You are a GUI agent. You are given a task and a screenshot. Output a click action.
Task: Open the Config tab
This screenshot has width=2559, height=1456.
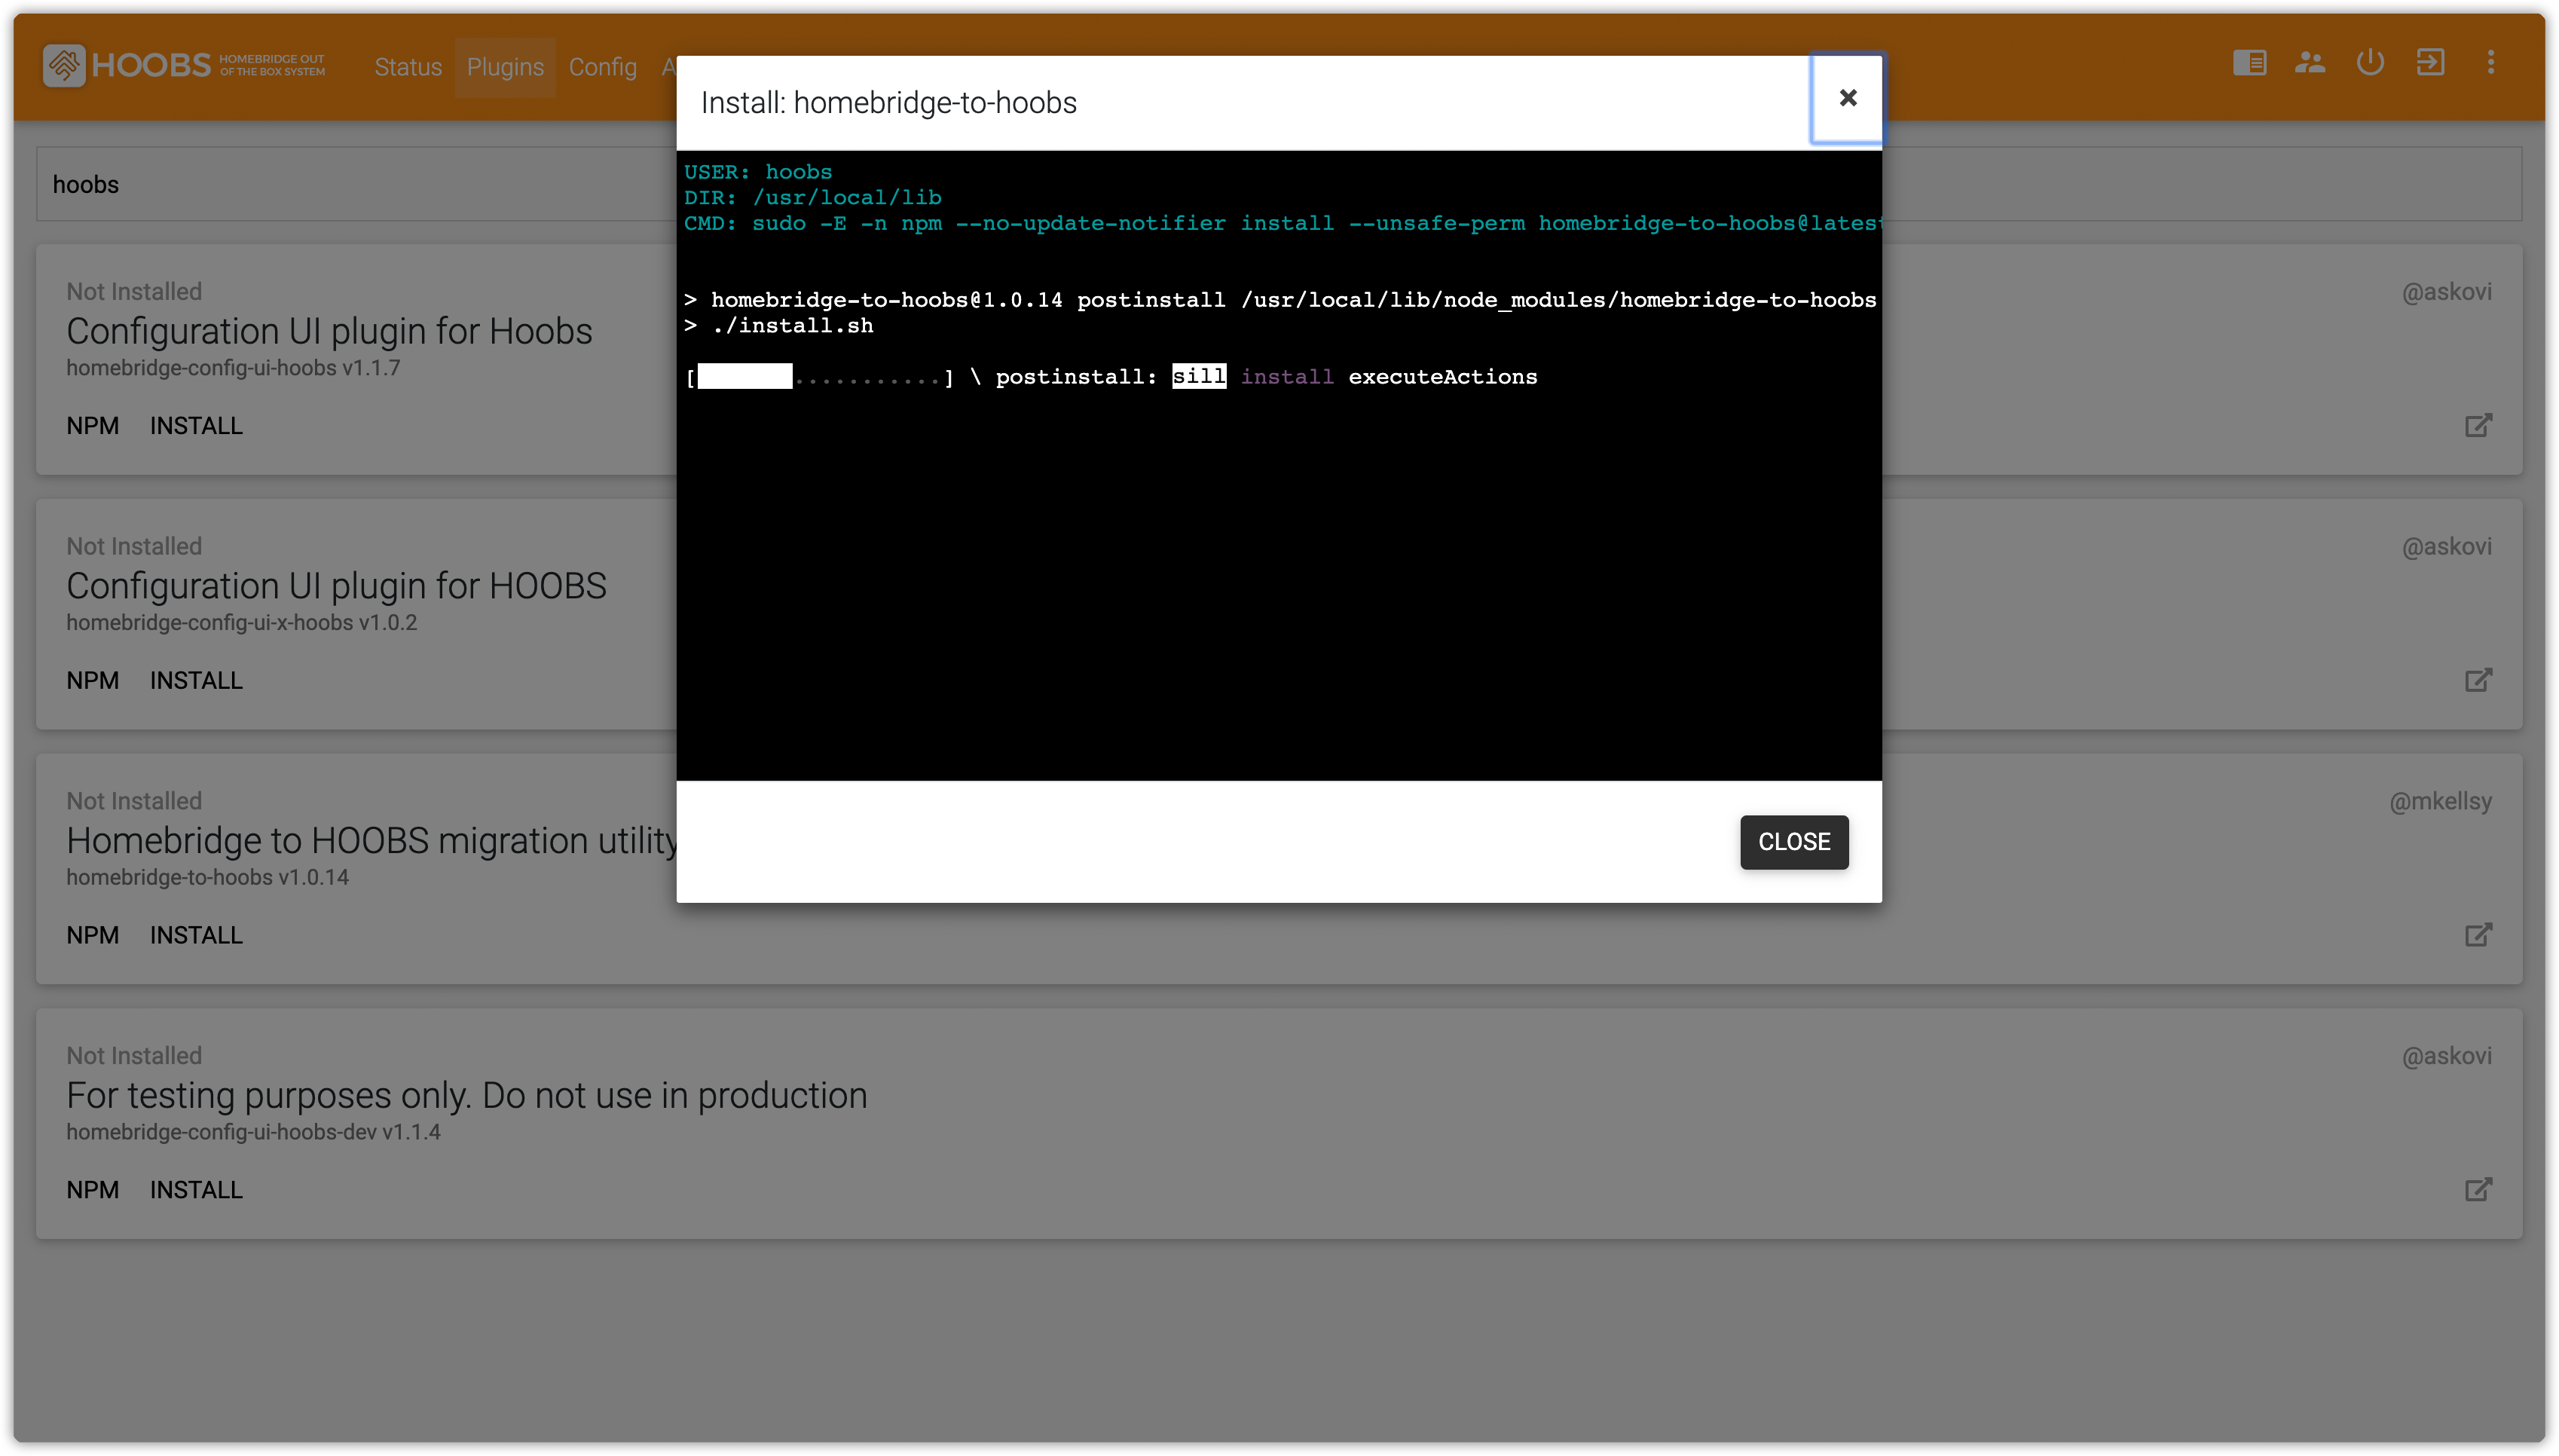pos(603,67)
